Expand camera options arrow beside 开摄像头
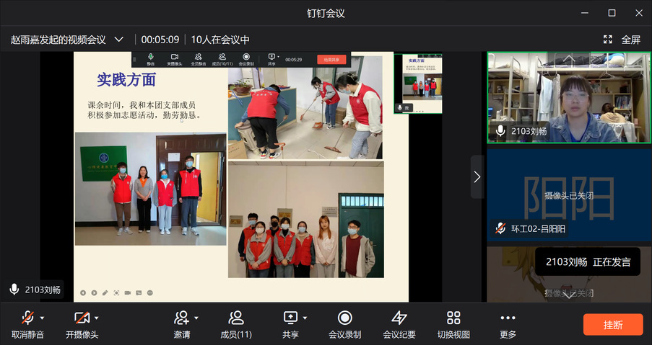Viewport: 652px width, 345px height. tap(96, 318)
